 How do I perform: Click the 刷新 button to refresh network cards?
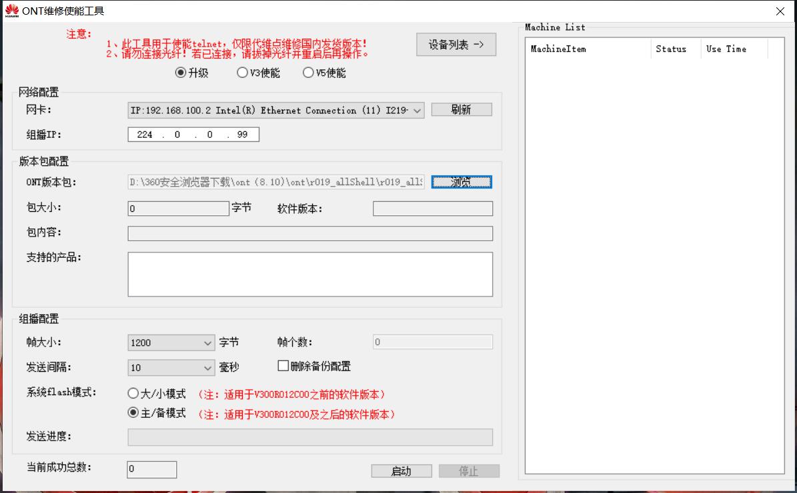pos(461,110)
